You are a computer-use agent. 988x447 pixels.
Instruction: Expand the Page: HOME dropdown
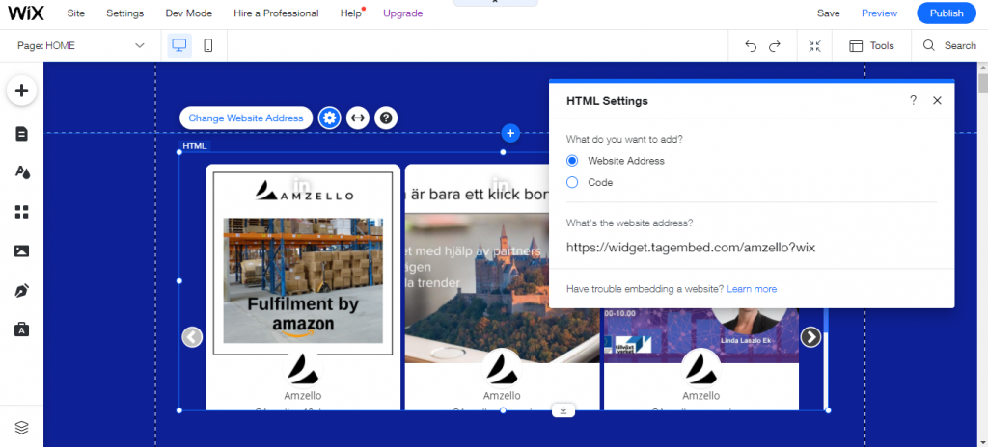[x=81, y=46]
